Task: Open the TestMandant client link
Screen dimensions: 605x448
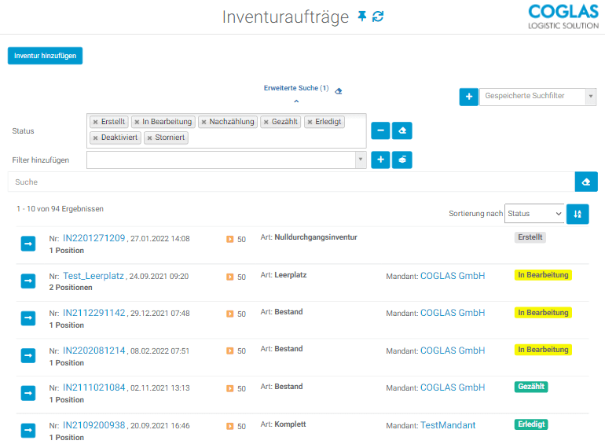Action: (x=448, y=425)
